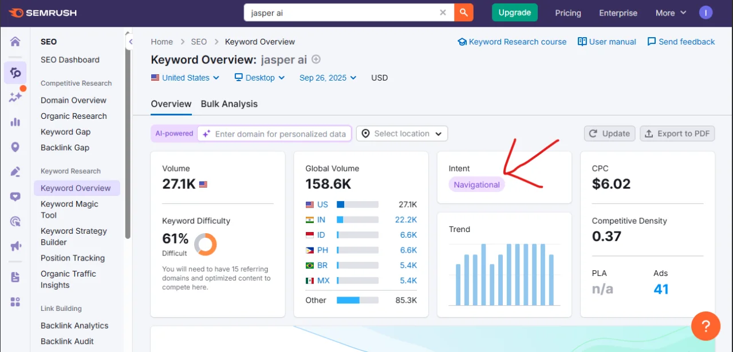Click the Export to PDF button
This screenshot has height=352, width=733.
click(x=677, y=134)
